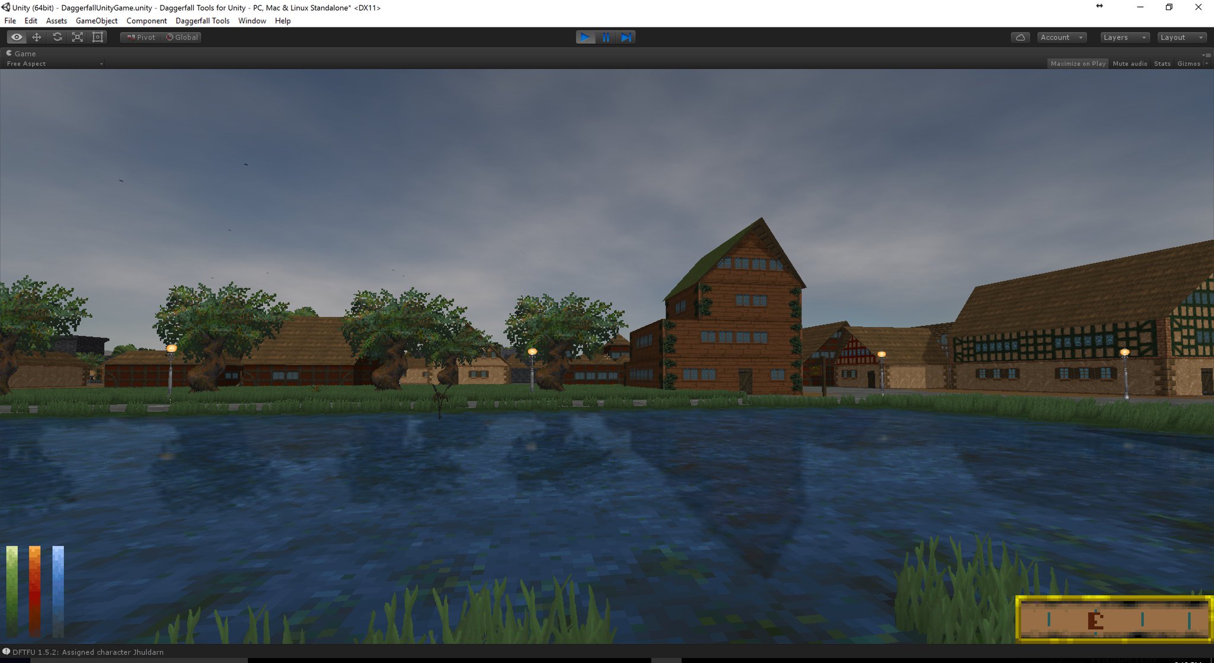Toggle Global coordinate mode
The height and width of the screenshot is (663, 1214).
click(x=181, y=37)
